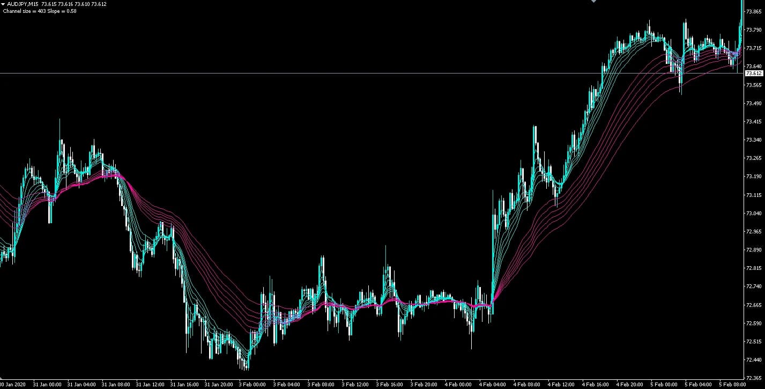765x389 pixels.
Task: Select the 31 Jan 12:00 time label
Action: click(x=150, y=385)
